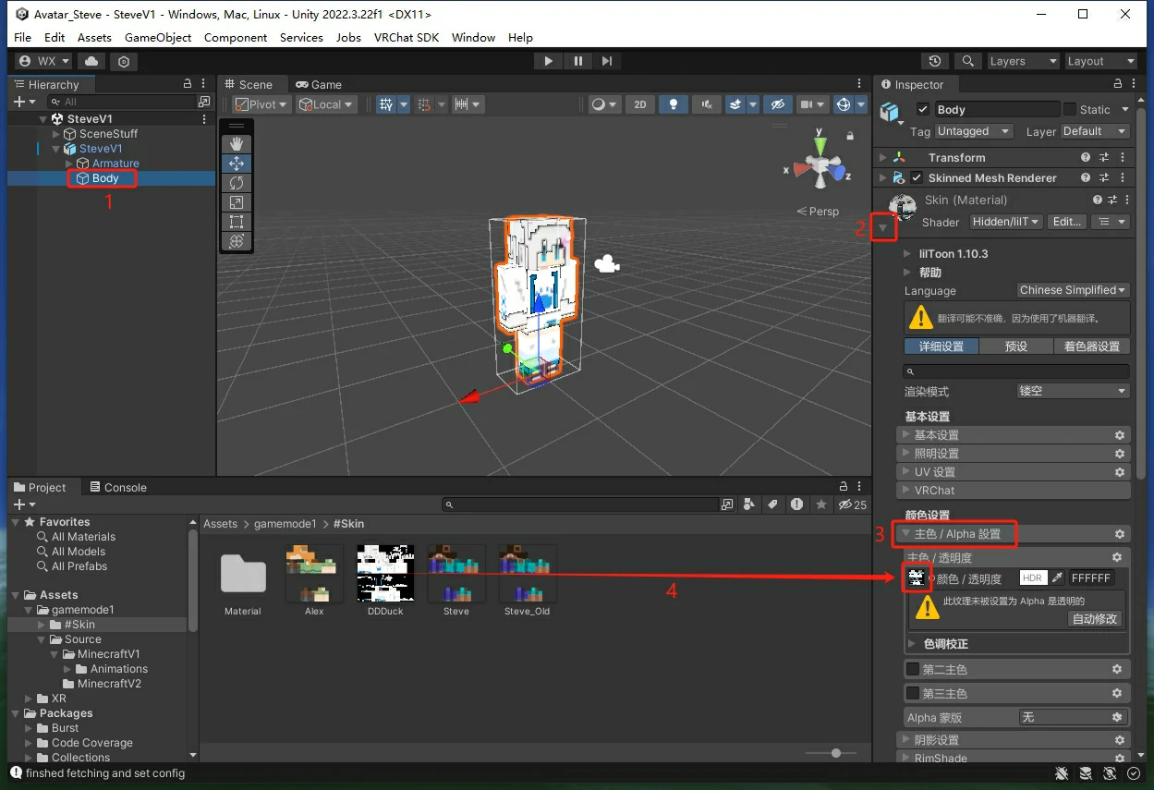Lock scene gizmo rotation padlock
The image size is (1154, 790).
pyautogui.click(x=849, y=136)
